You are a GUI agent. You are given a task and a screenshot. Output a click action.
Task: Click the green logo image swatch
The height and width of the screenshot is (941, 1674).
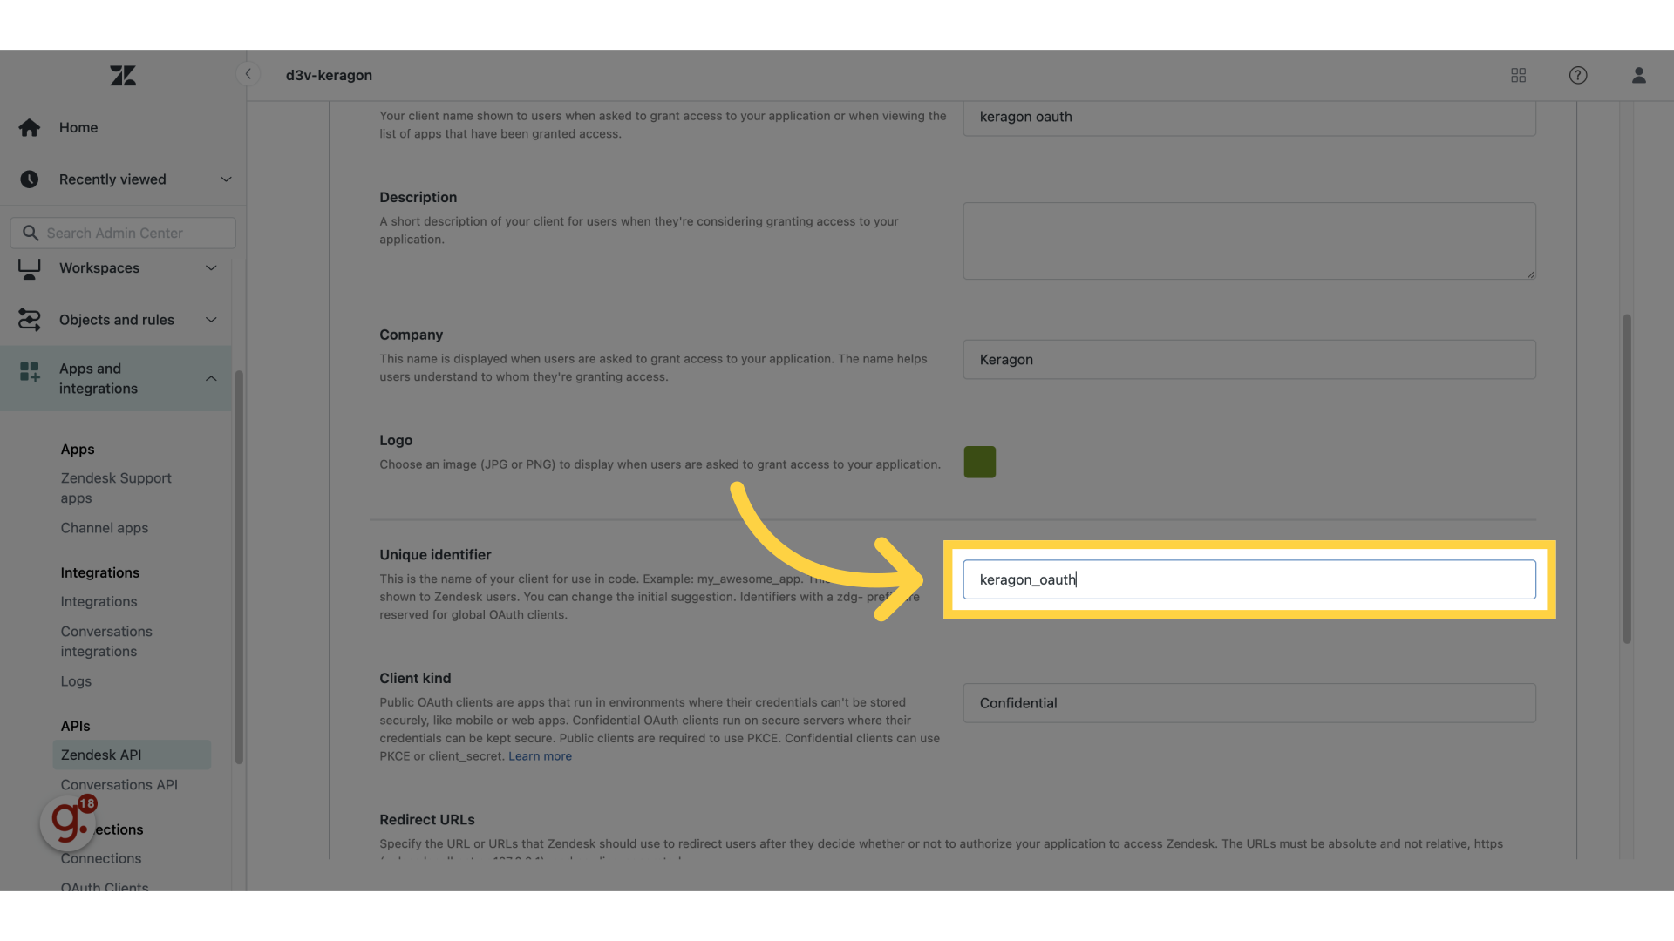(x=980, y=463)
